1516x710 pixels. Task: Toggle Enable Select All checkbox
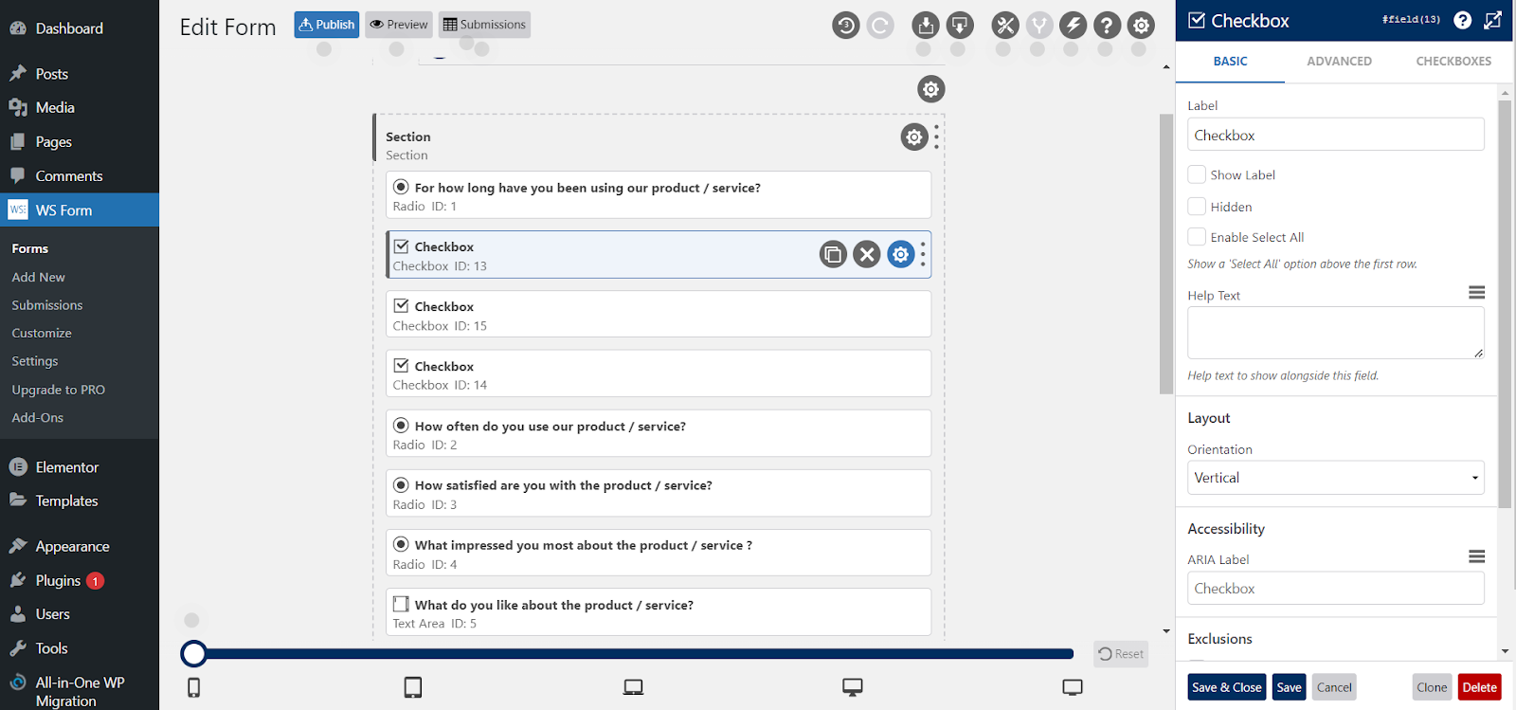pyautogui.click(x=1197, y=237)
